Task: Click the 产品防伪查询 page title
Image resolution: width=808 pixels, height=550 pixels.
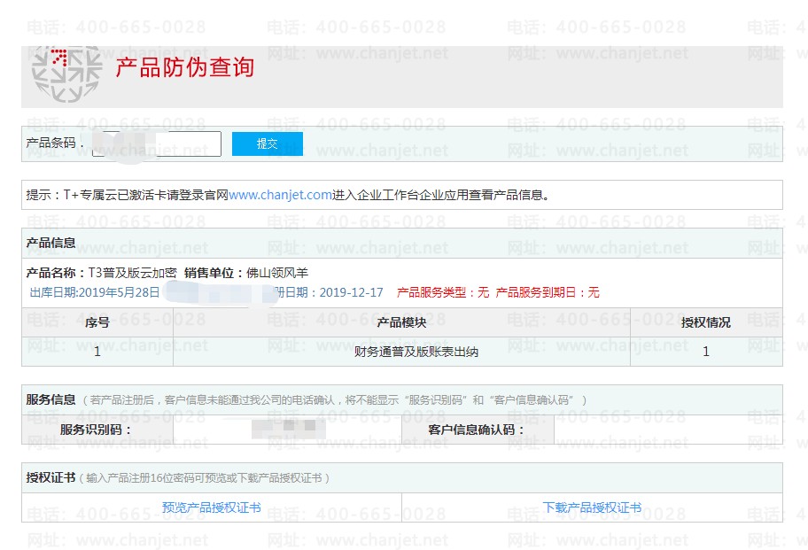Action: [x=184, y=67]
